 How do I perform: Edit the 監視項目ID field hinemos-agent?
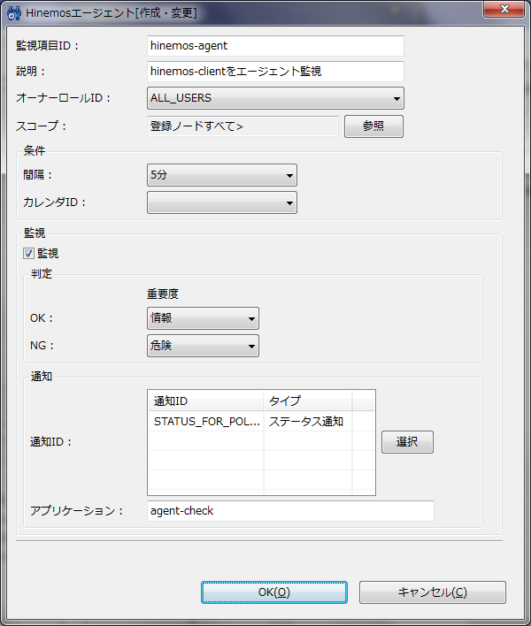click(275, 46)
